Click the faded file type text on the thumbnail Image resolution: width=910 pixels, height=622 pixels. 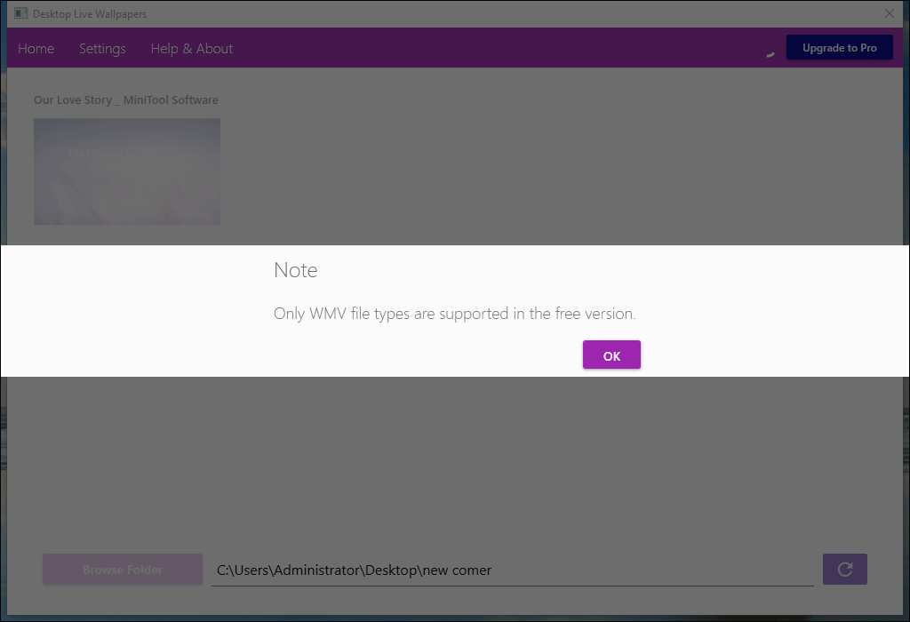[x=126, y=153]
